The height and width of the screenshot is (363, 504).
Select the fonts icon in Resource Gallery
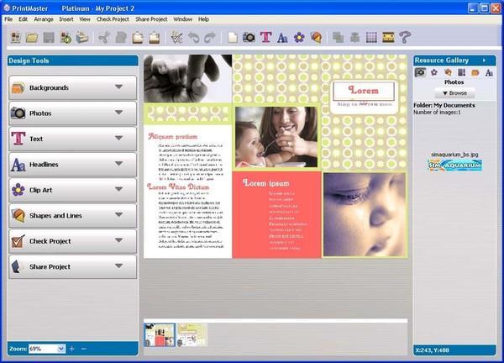(x=489, y=72)
